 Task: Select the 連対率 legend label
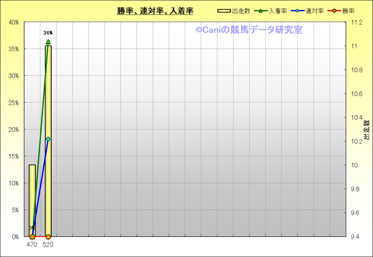[x=314, y=11]
